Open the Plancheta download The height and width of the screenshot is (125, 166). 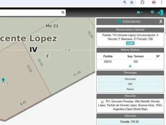(x=130, y=79)
